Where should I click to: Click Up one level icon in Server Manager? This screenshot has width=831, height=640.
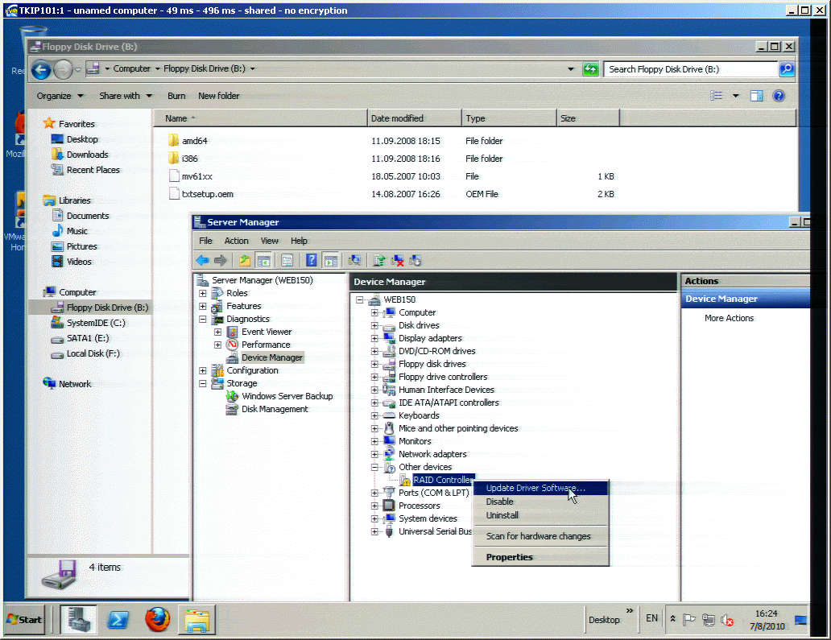[x=245, y=260]
